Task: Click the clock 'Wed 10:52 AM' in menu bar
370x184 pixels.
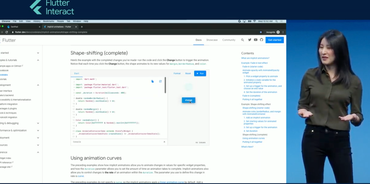Action: point(265,21)
